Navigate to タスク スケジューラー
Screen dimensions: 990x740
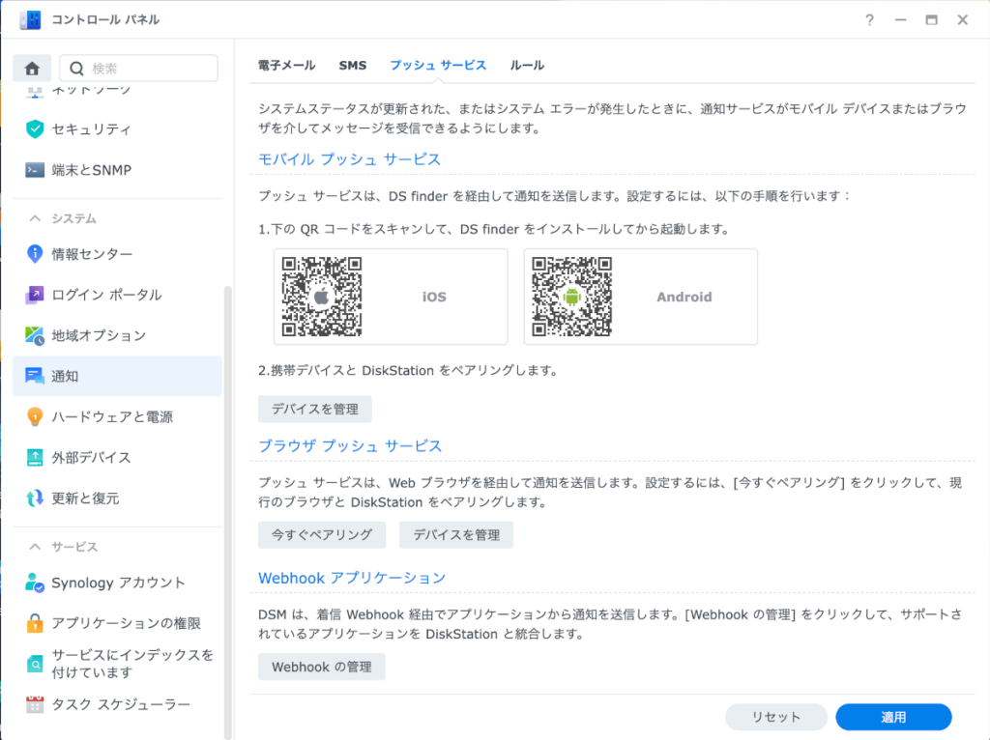[x=117, y=704]
